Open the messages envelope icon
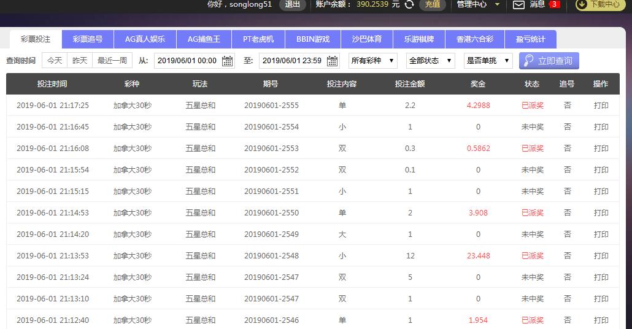The width and height of the screenshot is (632, 329). pos(518,5)
